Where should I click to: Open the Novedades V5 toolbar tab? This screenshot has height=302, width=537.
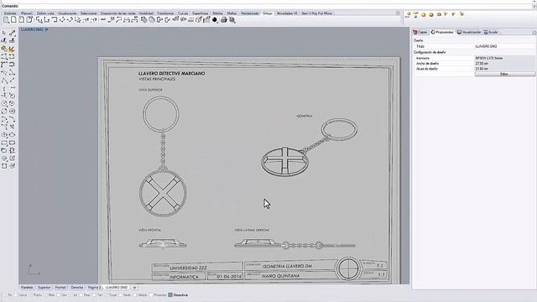pos(287,13)
